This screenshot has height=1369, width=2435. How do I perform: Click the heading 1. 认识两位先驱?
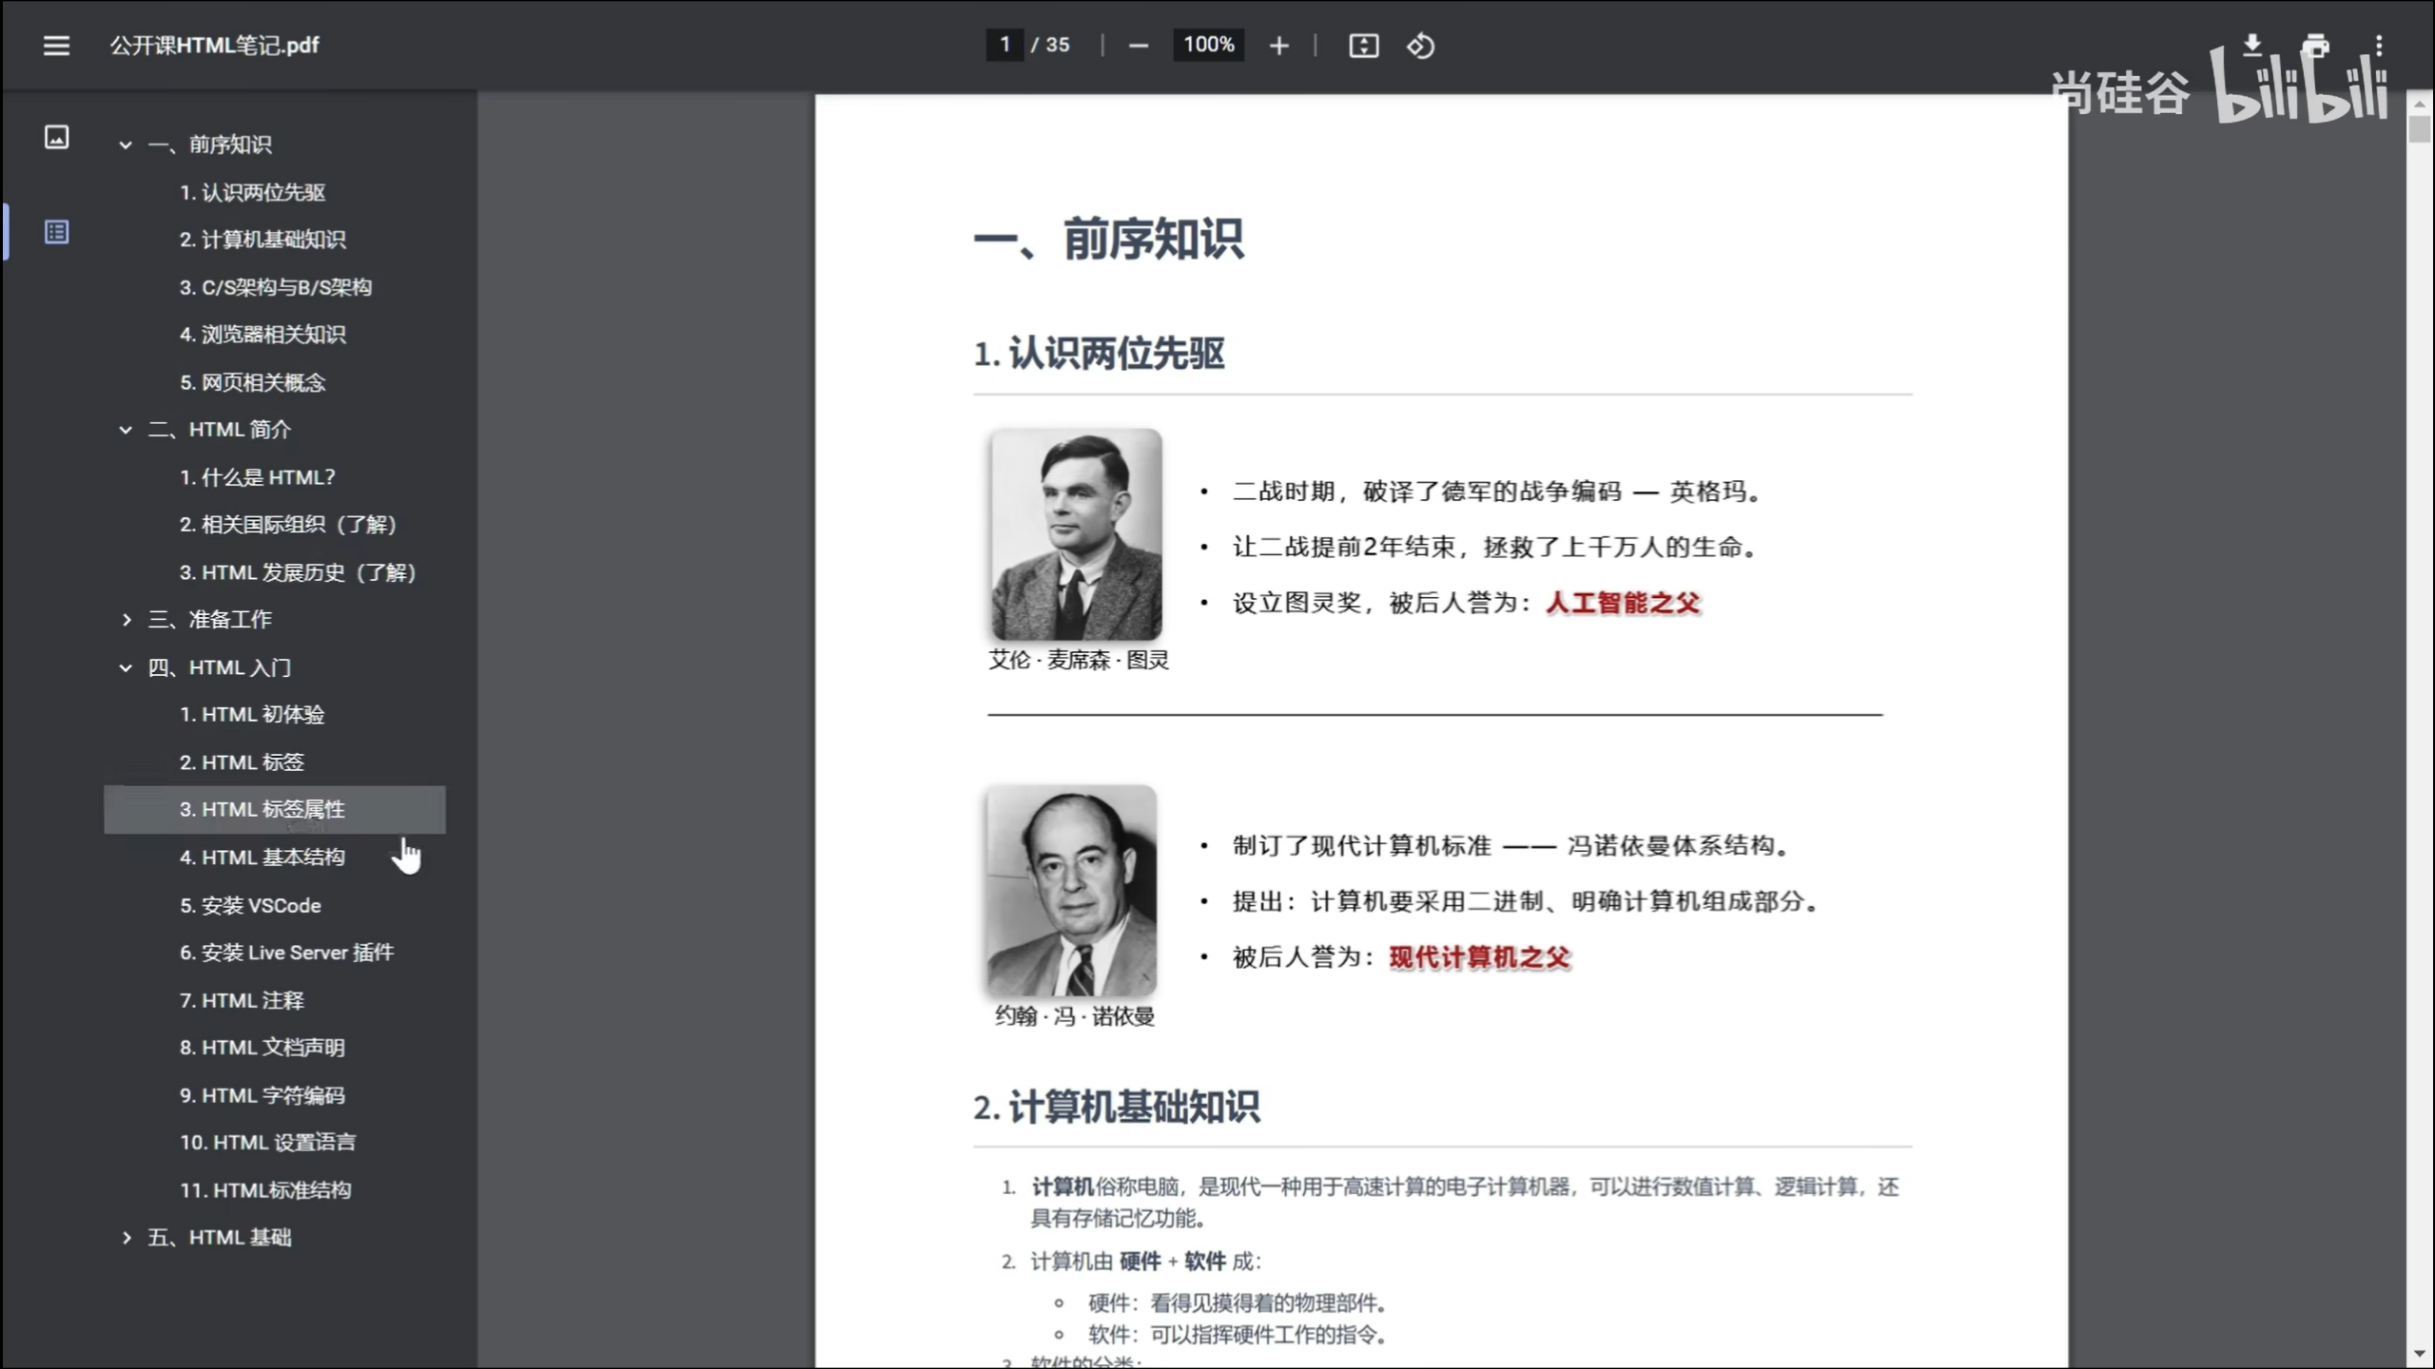(x=1099, y=354)
